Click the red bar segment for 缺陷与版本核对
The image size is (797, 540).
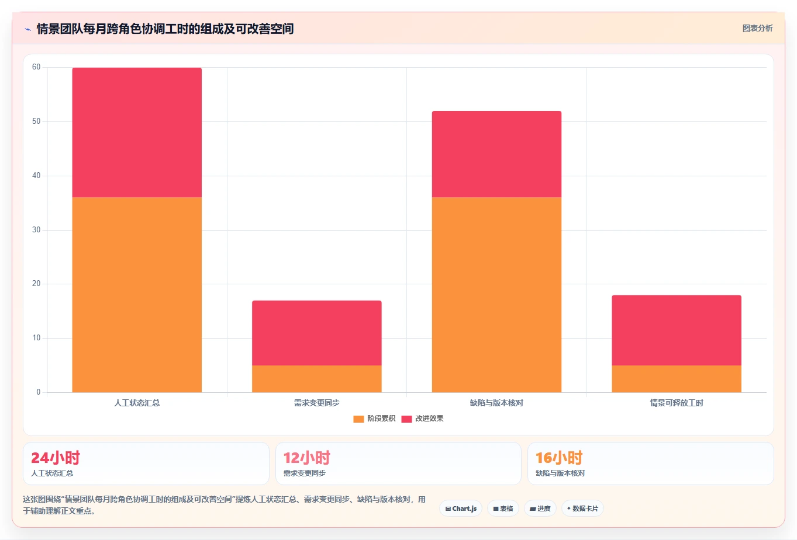(496, 154)
